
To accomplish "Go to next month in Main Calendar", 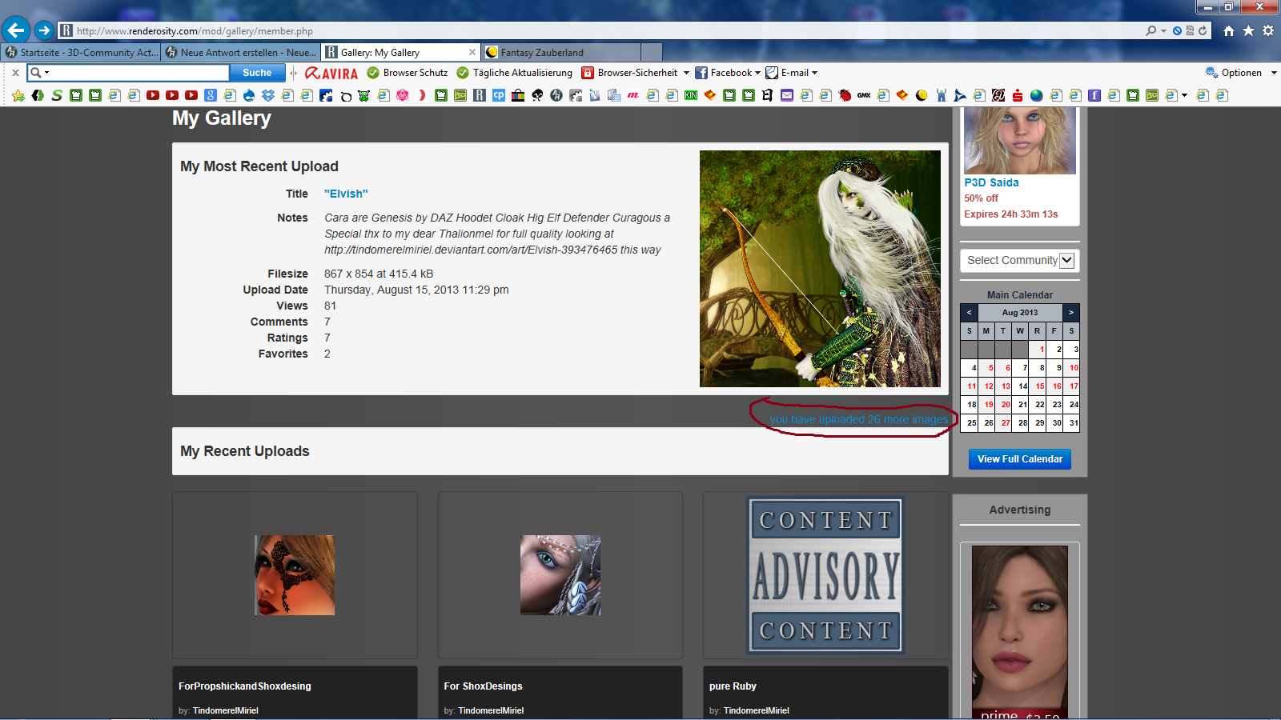I will 1070,312.
